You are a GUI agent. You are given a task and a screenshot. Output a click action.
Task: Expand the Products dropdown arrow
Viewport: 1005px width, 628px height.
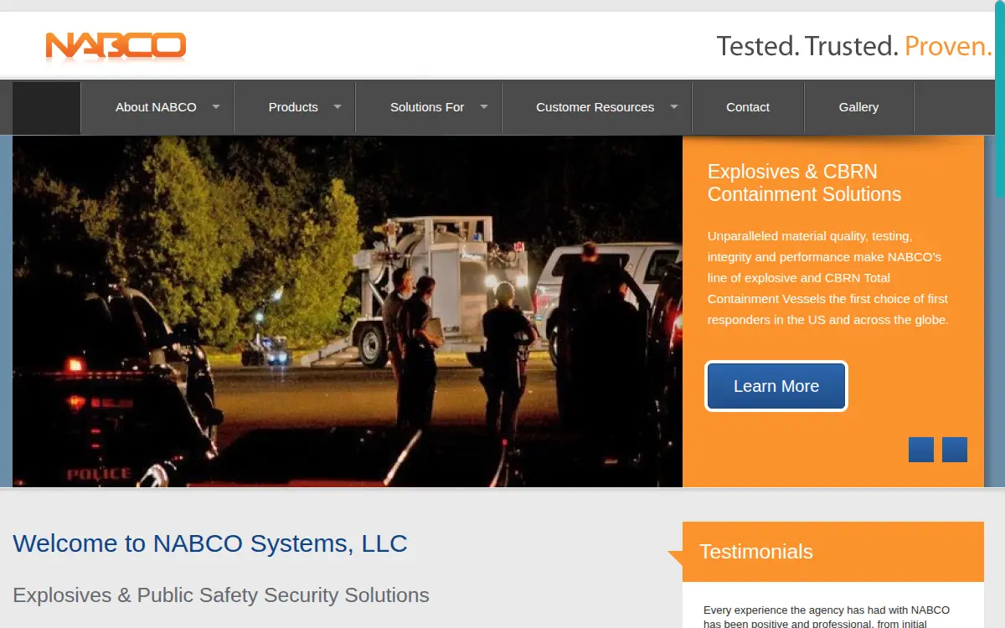click(338, 106)
